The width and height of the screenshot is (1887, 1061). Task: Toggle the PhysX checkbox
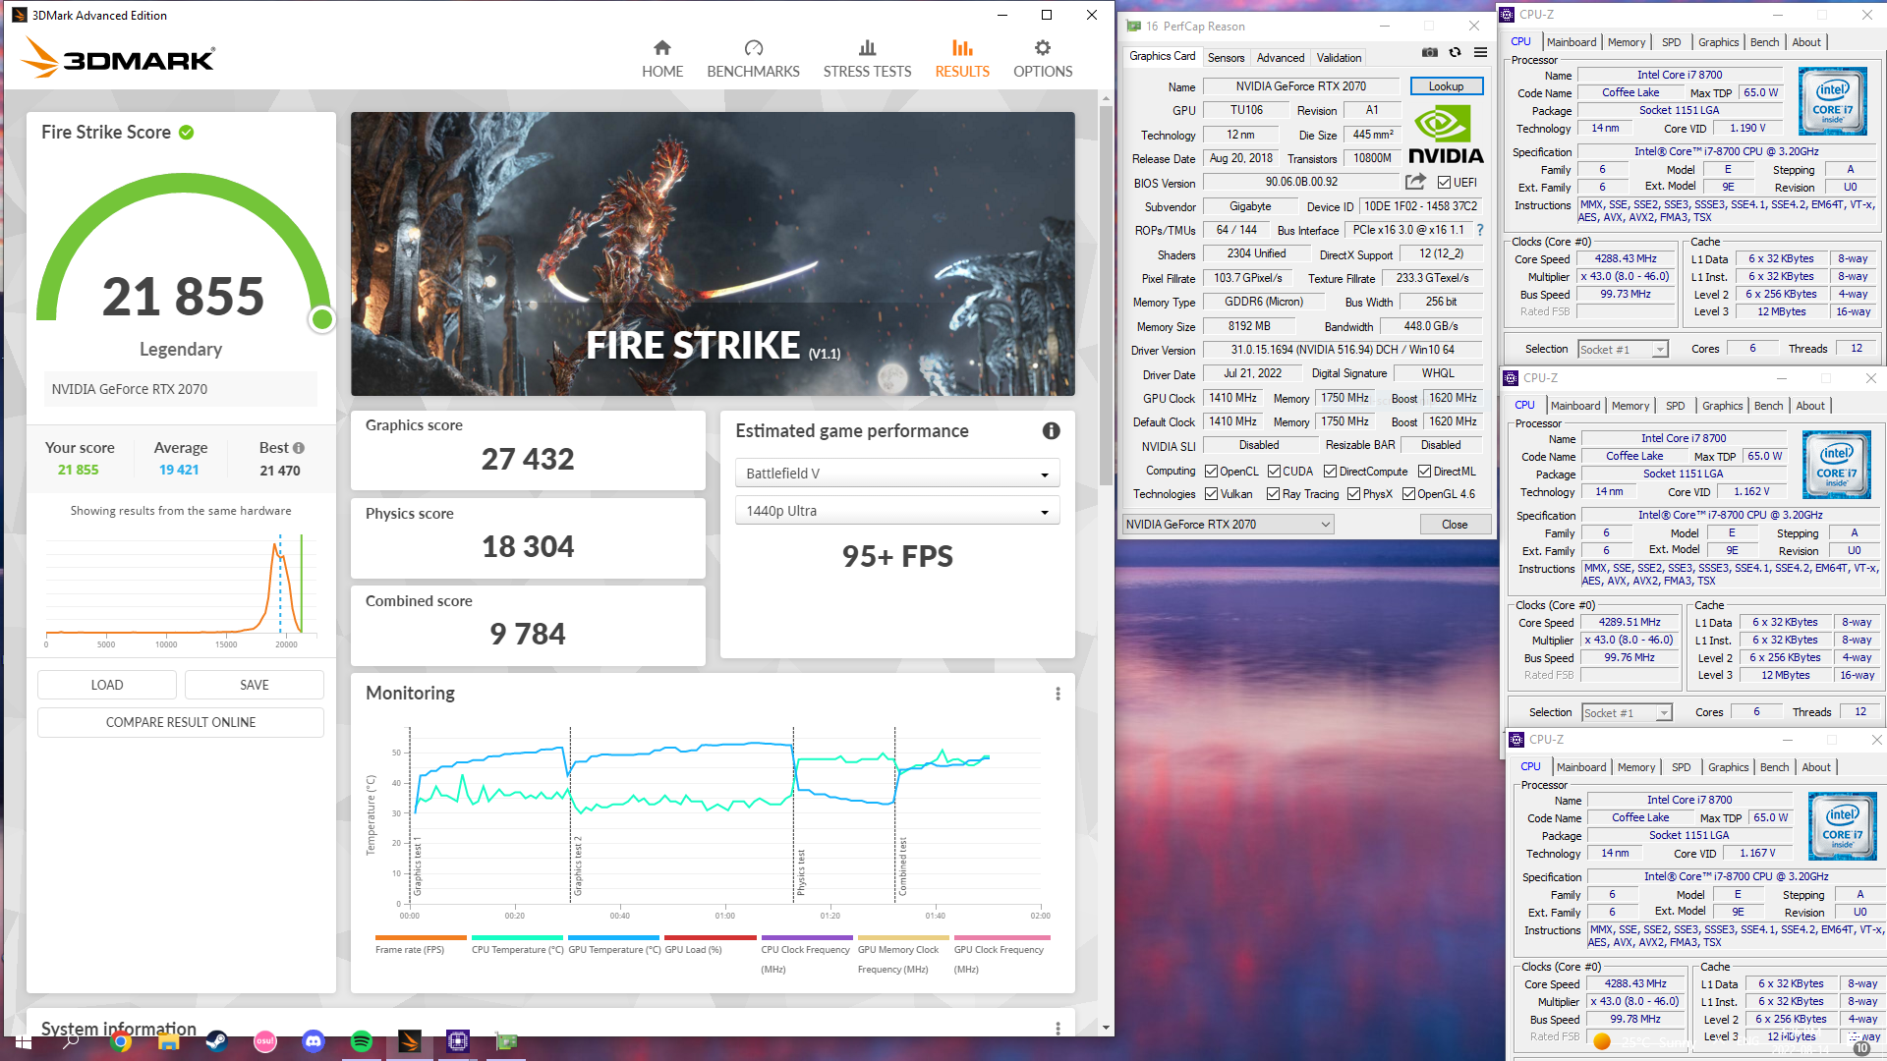click(1353, 494)
